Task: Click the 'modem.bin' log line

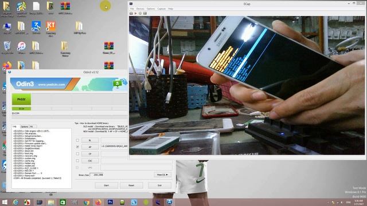Action: (24, 165)
